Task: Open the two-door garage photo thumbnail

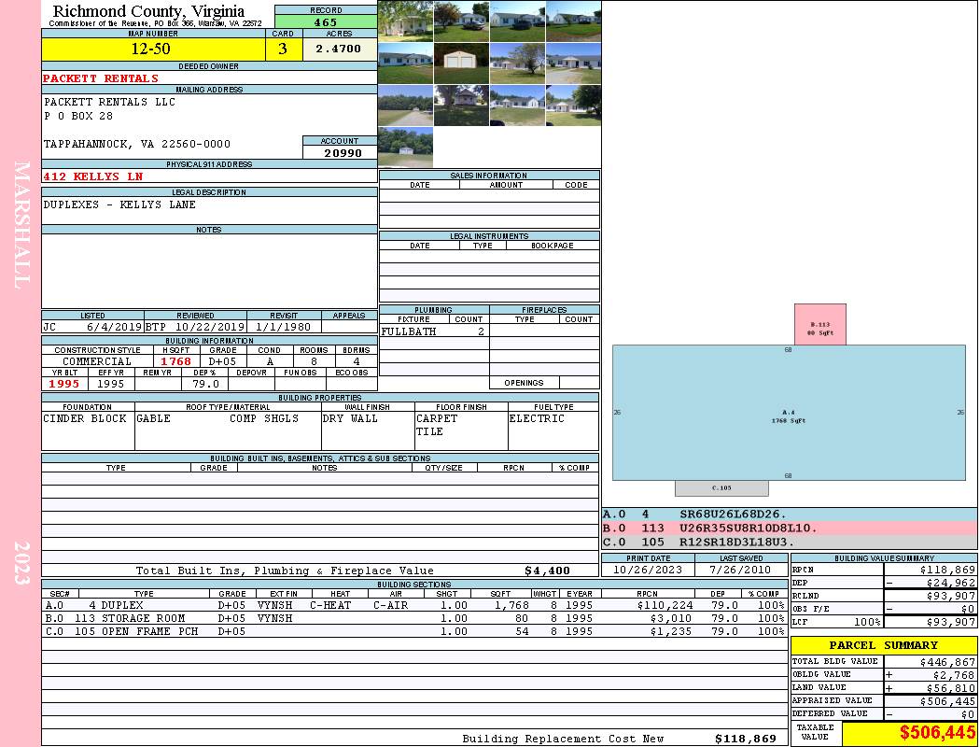Action: (460, 63)
